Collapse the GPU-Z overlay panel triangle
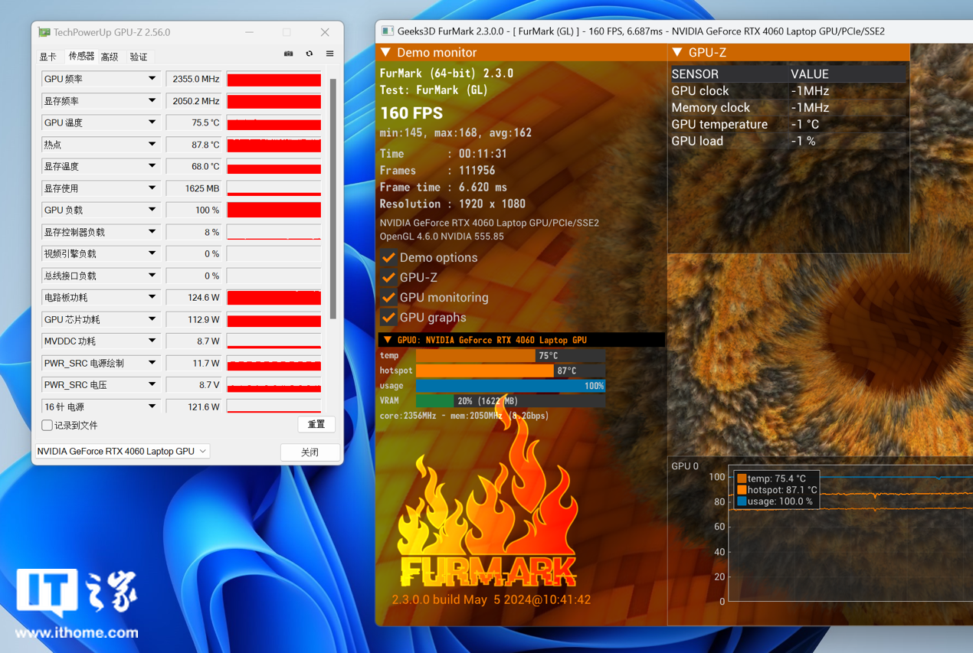 [x=677, y=53]
